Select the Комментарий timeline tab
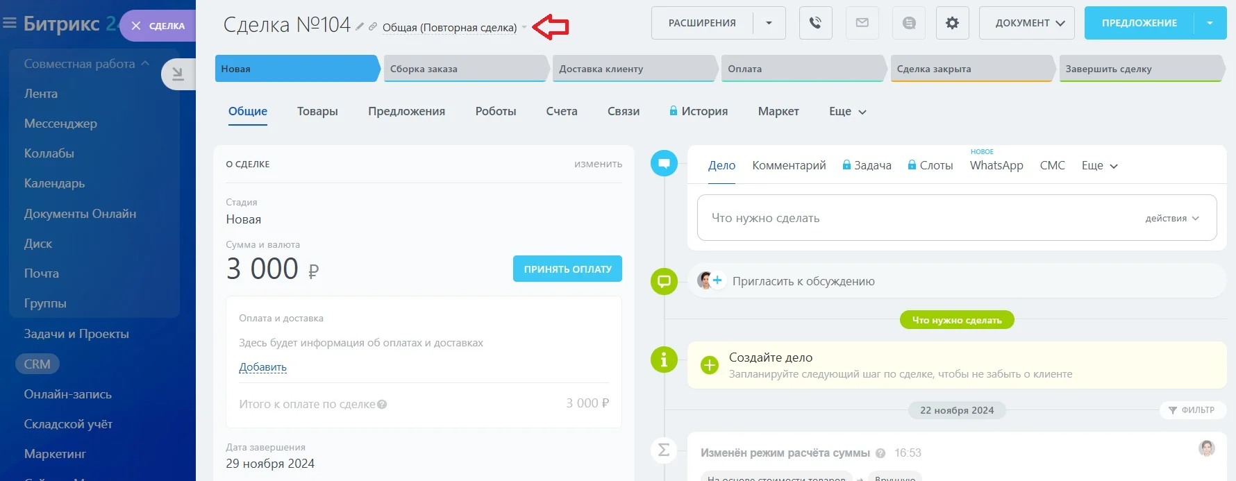The image size is (1236, 481). tap(789, 165)
